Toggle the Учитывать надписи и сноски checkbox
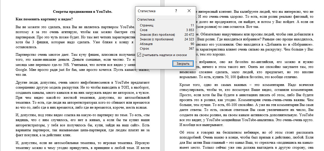 139,55
